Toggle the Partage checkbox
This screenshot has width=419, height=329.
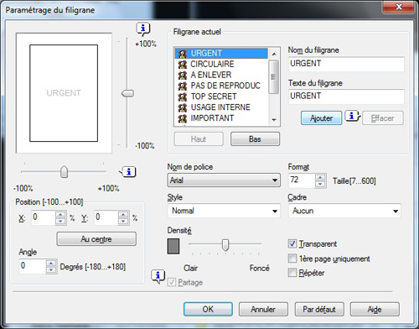(172, 282)
